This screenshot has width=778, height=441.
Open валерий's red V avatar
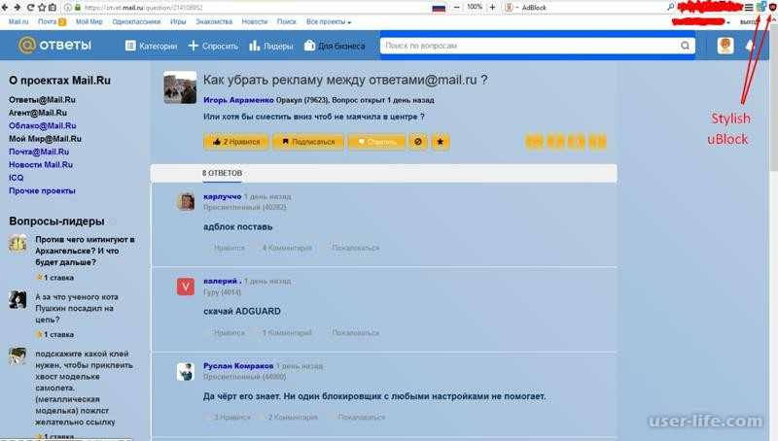pyautogui.click(x=186, y=287)
